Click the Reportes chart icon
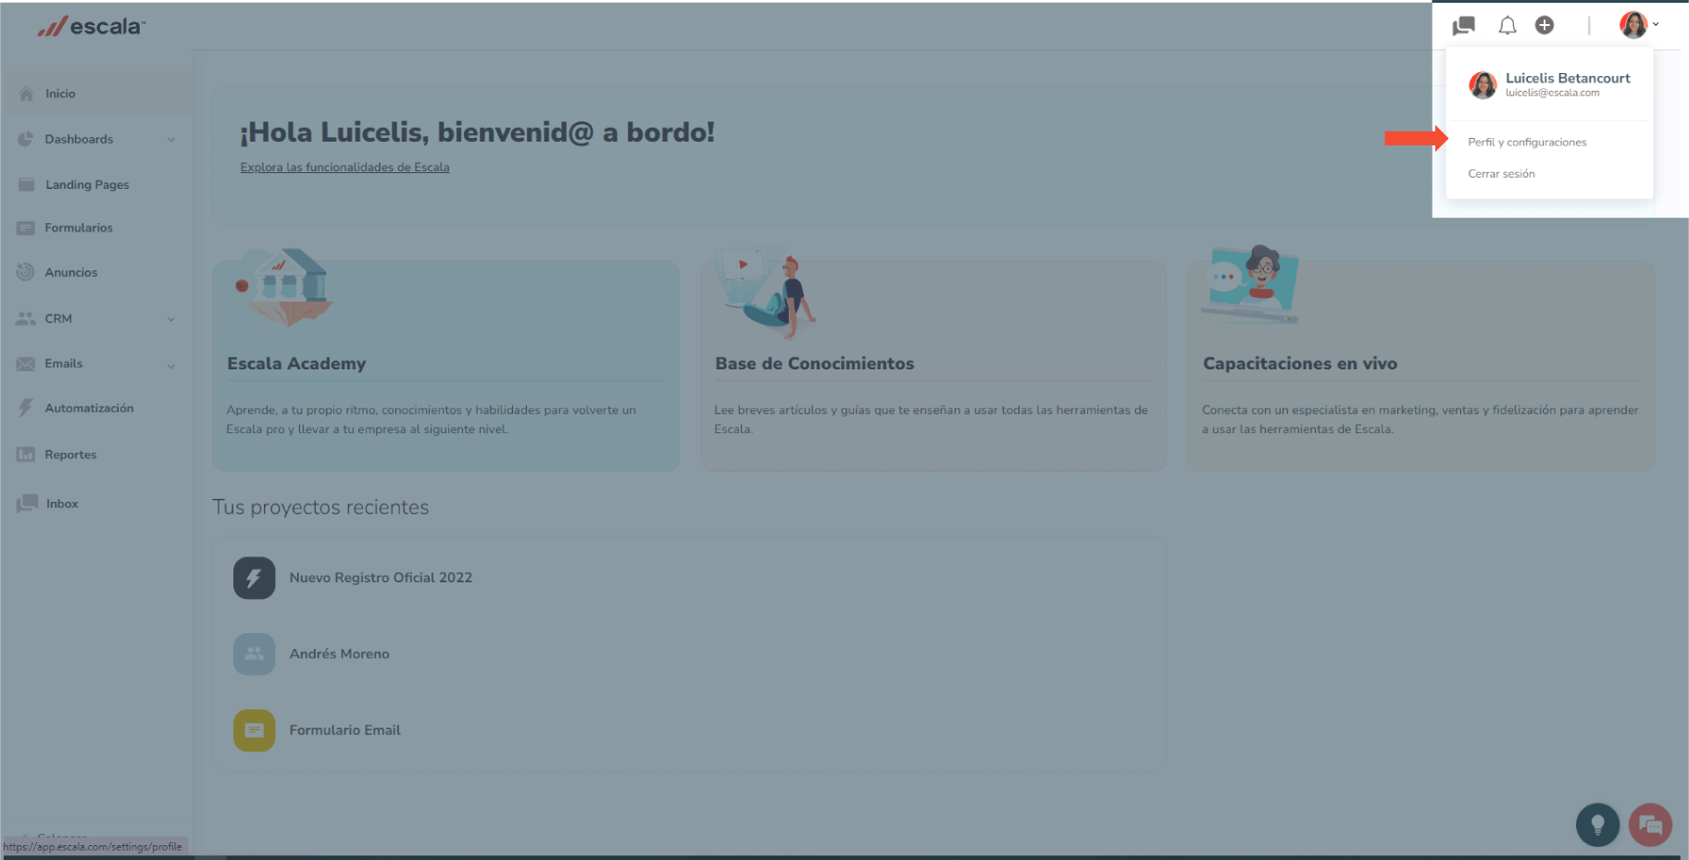 pos(26,455)
